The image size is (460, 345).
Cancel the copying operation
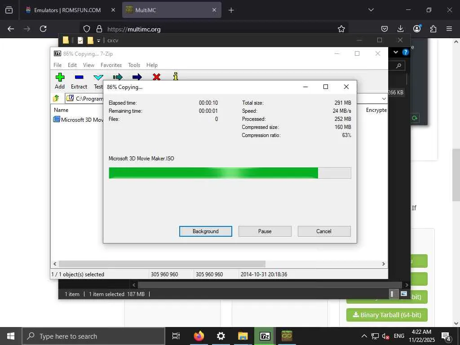click(x=324, y=231)
